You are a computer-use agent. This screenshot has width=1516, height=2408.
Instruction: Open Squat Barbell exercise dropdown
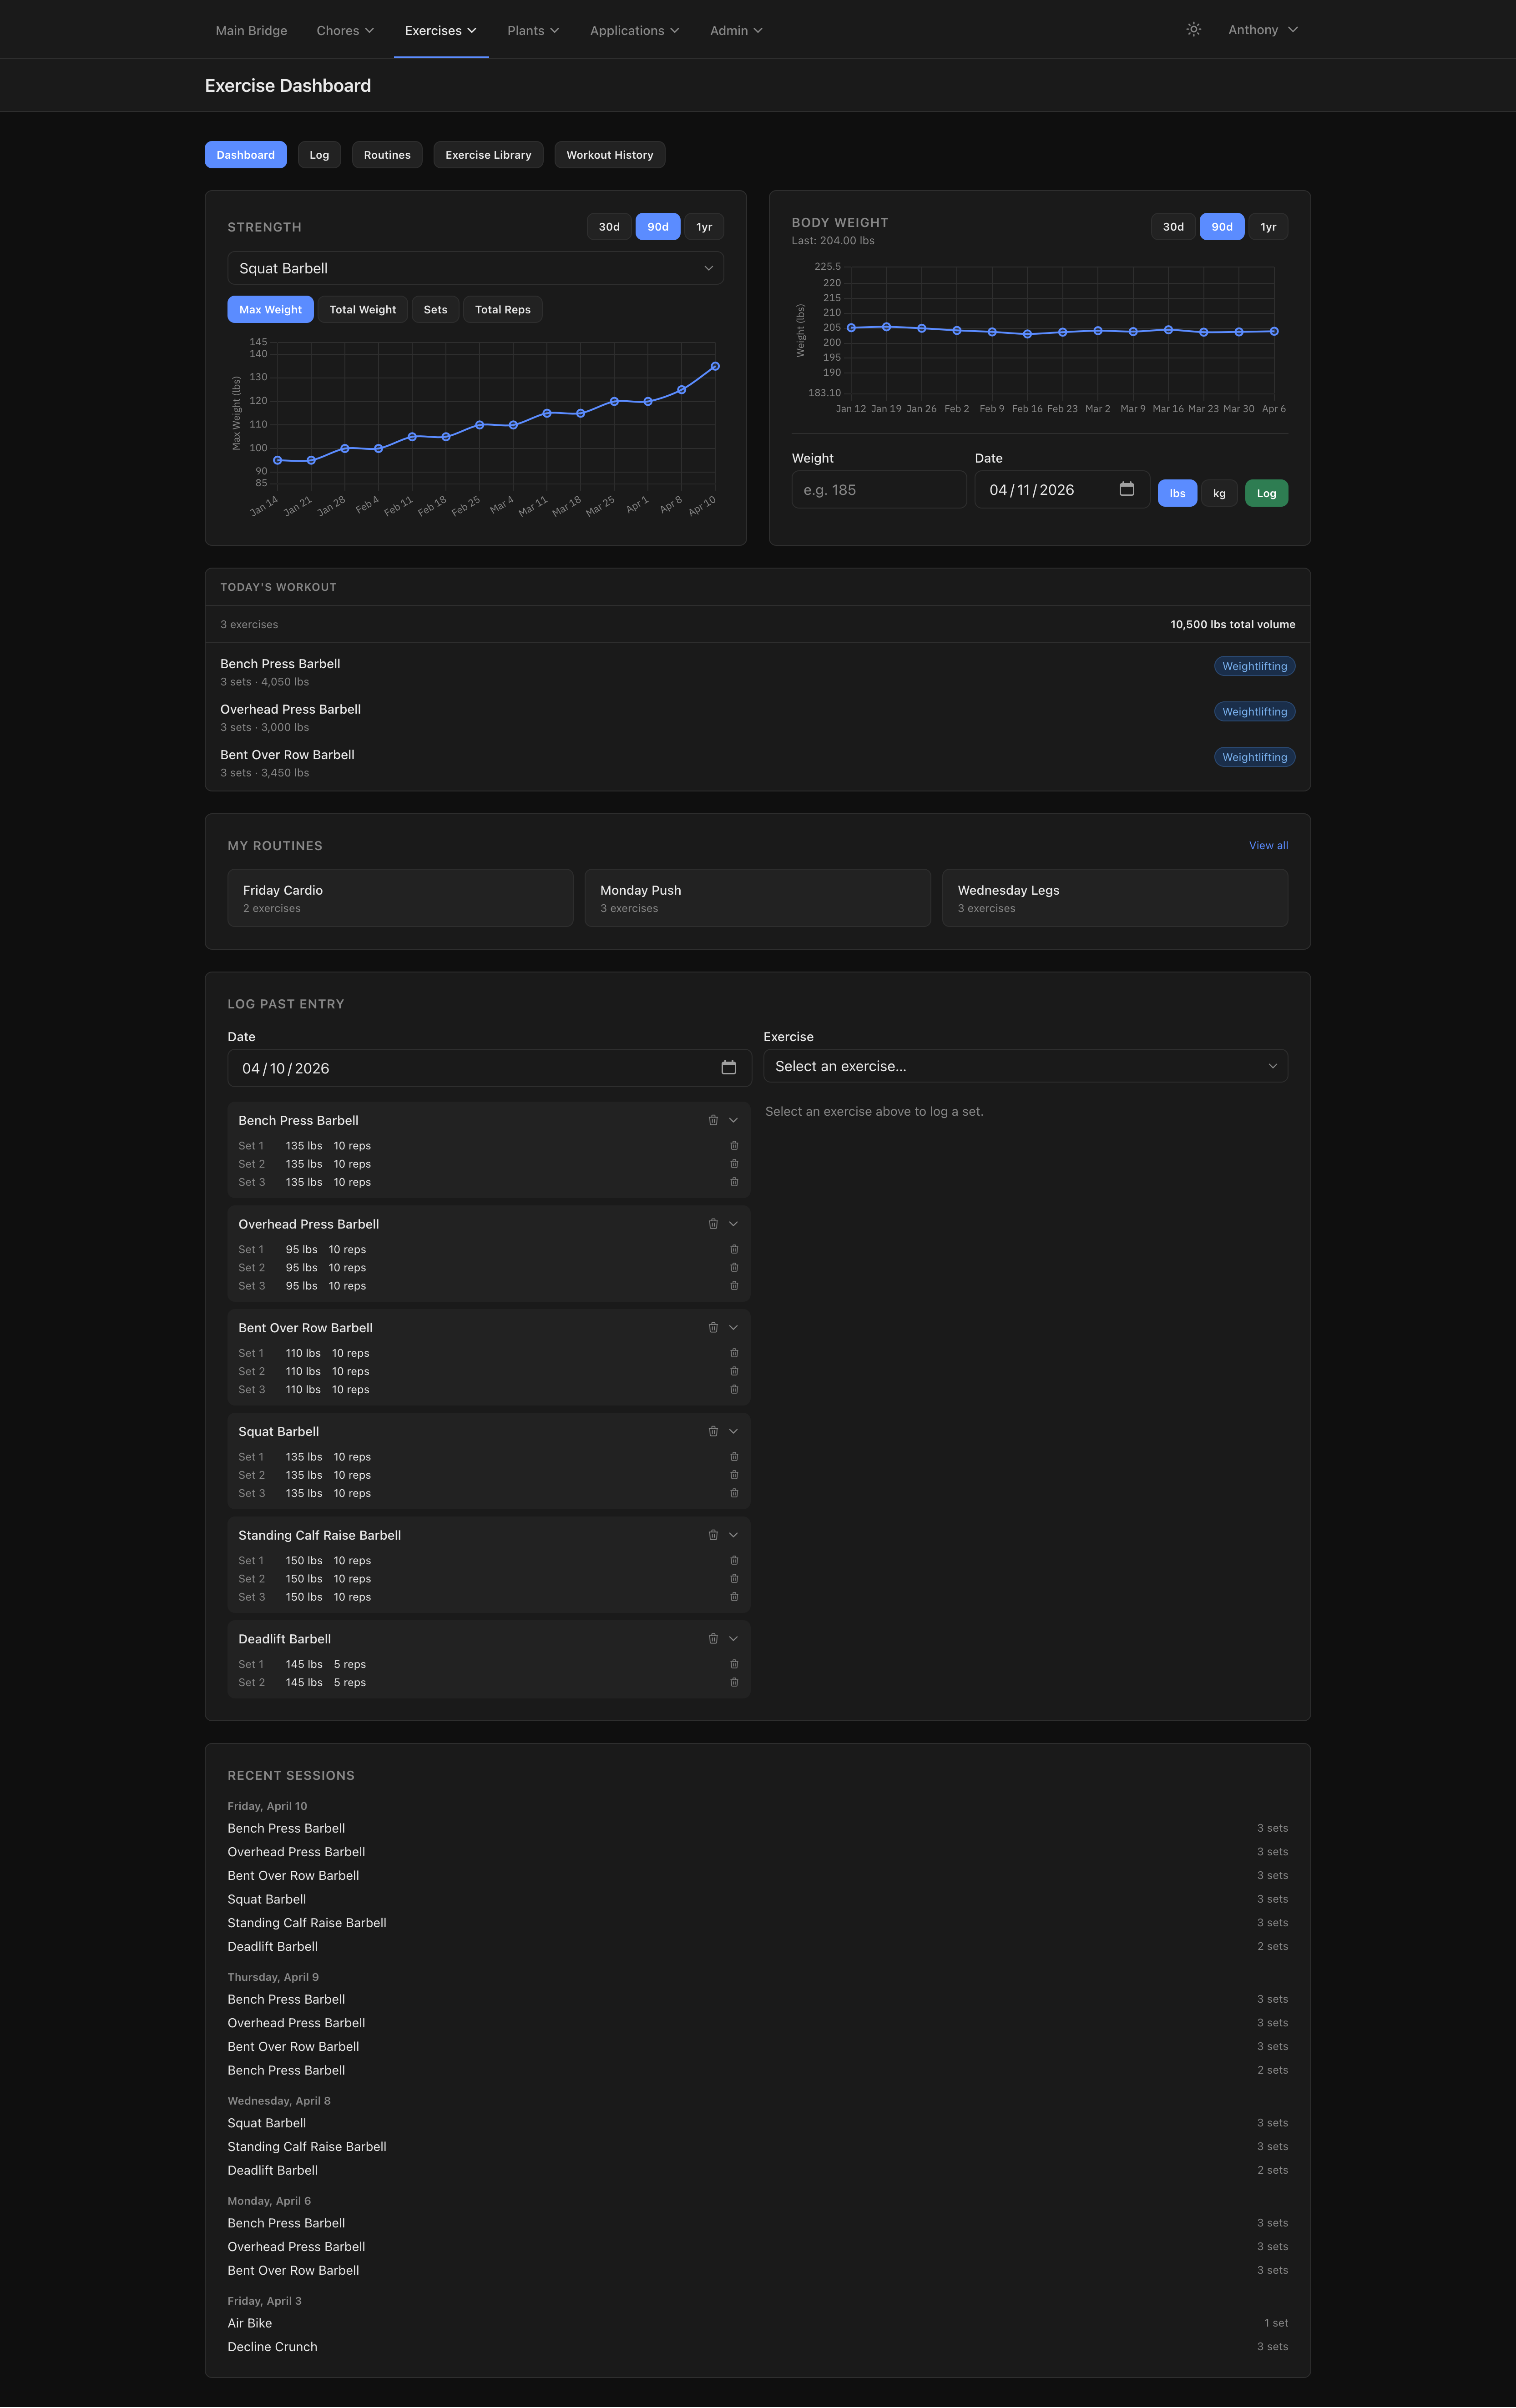click(x=475, y=268)
